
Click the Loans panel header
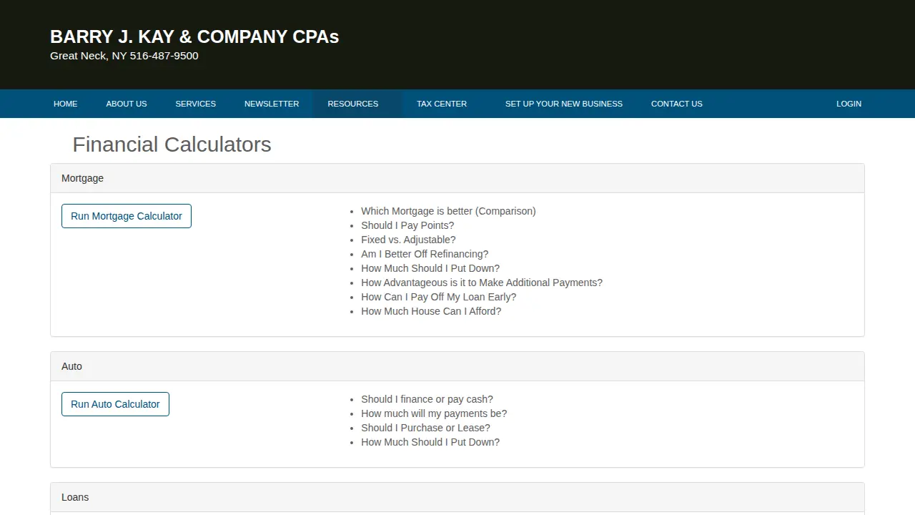457,497
